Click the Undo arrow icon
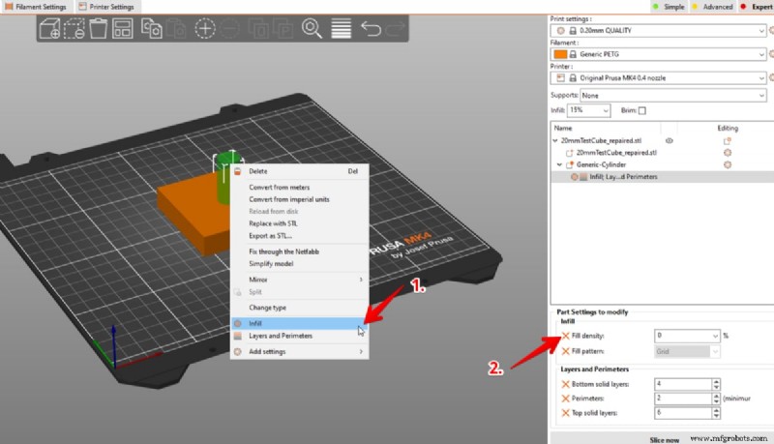The height and width of the screenshot is (444, 774). 371,29
